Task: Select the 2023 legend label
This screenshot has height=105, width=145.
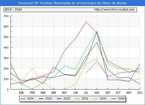Action: (49, 98)
